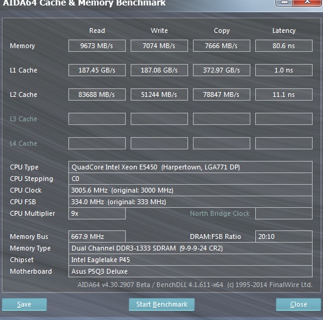Click the greyed L4 Cache label

tap(23, 143)
